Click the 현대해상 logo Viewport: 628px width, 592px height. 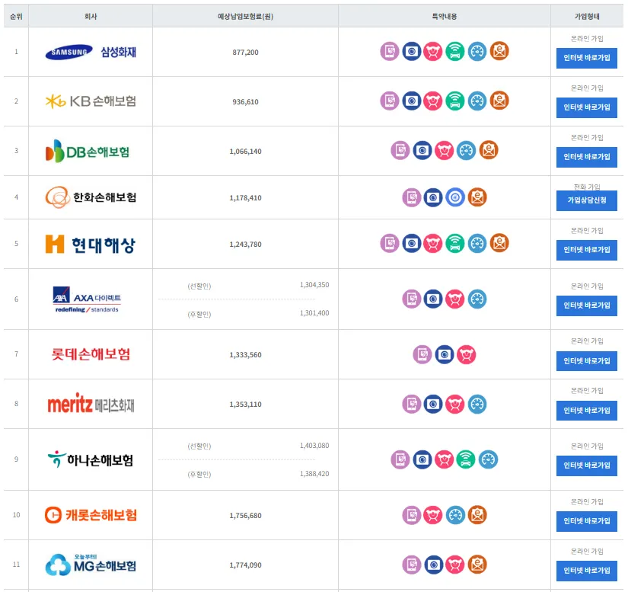pos(91,245)
